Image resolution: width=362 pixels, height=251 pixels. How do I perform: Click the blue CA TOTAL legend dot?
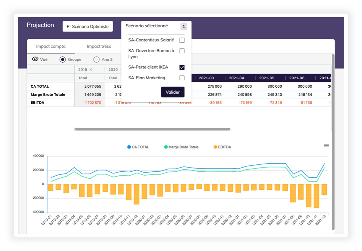(x=129, y=147)
